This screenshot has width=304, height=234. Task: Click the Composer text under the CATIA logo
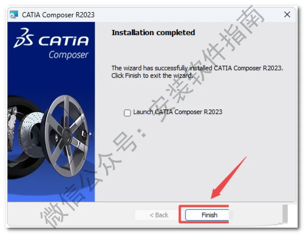point(69,55)
